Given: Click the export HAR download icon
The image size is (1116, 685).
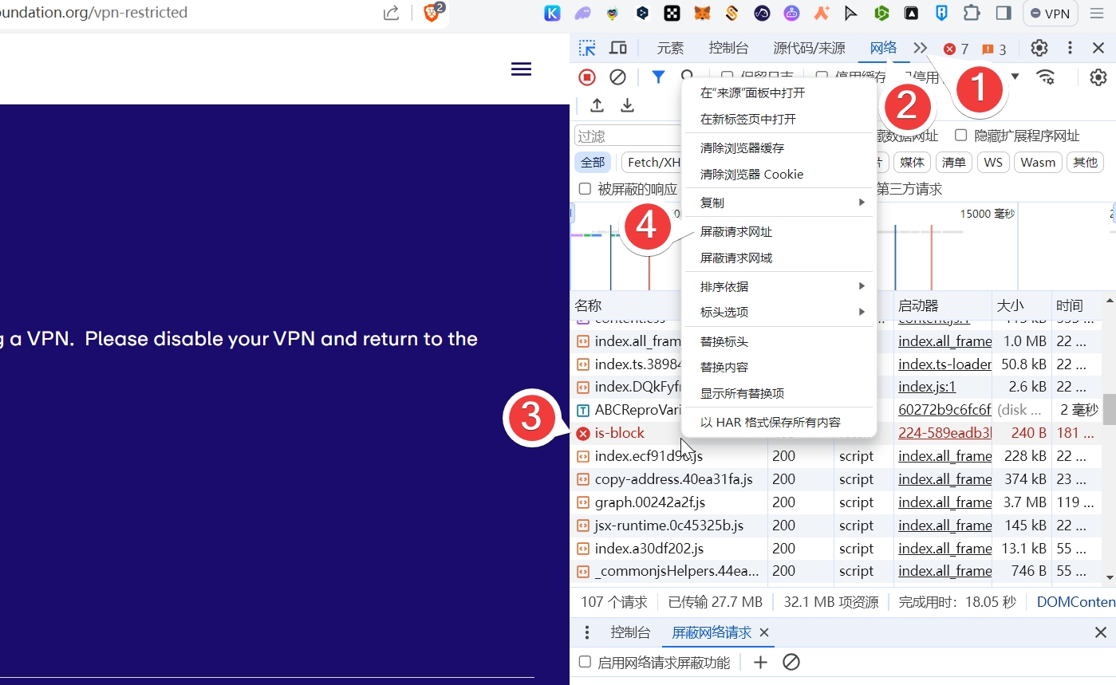Looking at the screenshot, I should point(628,105).
